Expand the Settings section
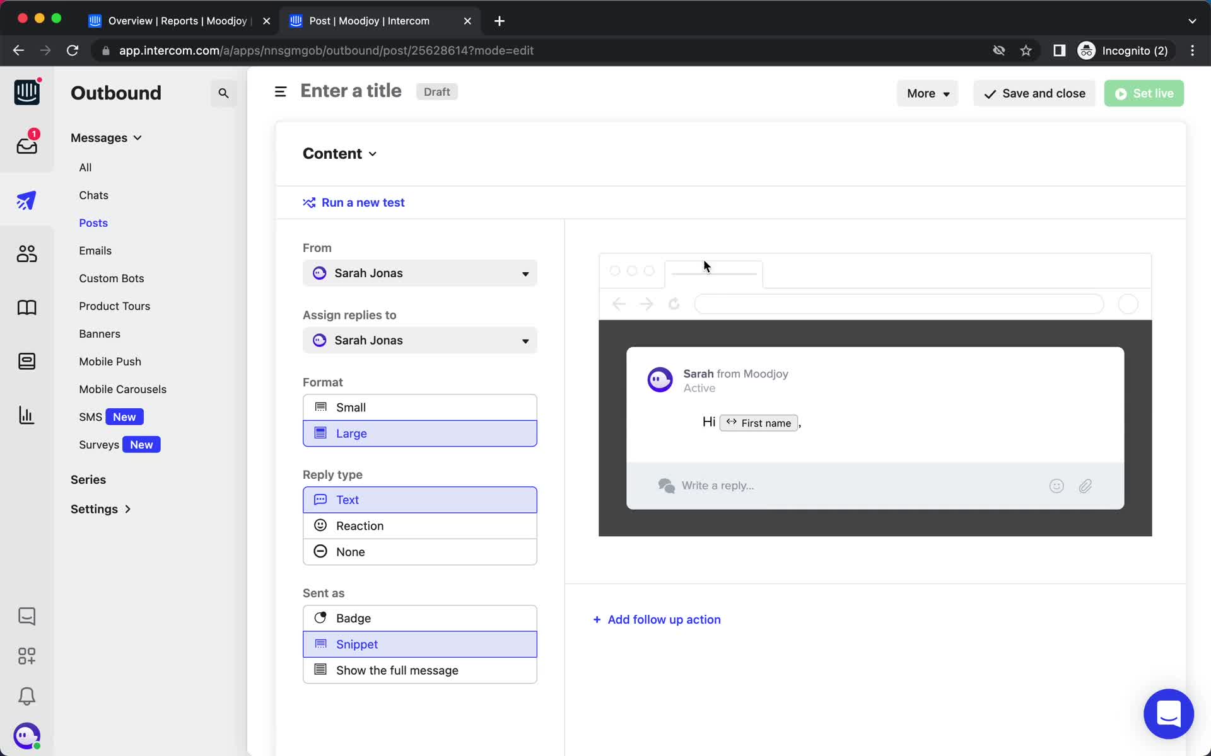Image resolution: width=1211 pixels, height=756 pixels. [101, 509]
